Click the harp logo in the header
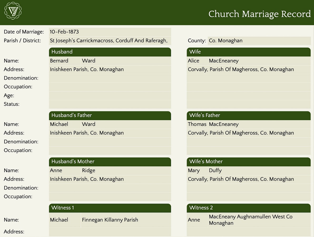The image size is (314, 237). (x=13, y=11)
